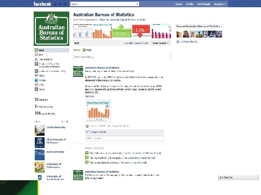Viewport: 261px width, 195px height.
Task: Open notifications globe icon in top bar
Action: 65,4
